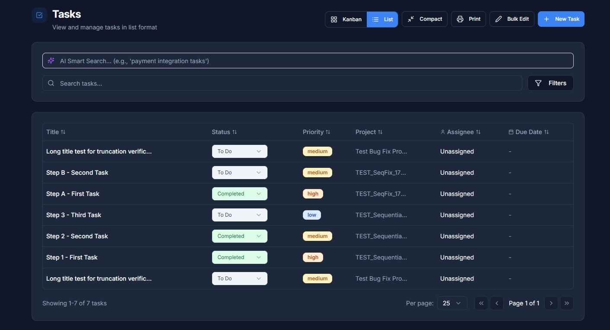Open task 'Step B - Second Task'

pos(77,173)
